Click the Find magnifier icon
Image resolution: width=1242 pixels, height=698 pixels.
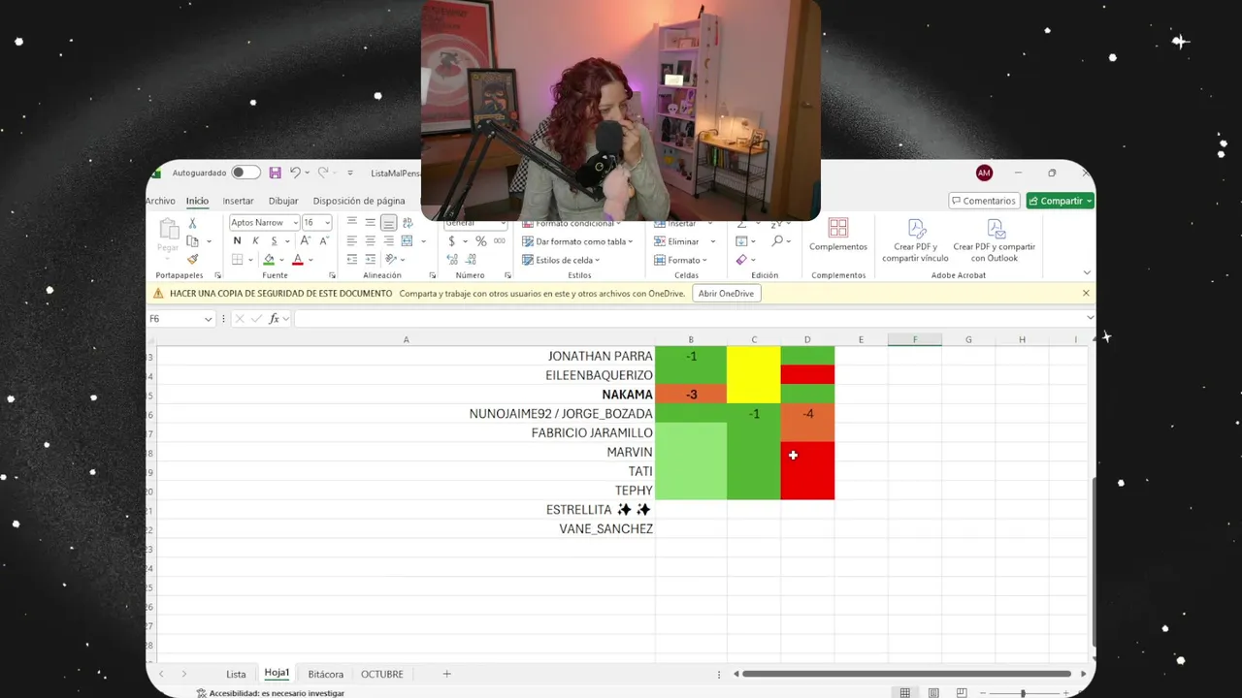tap(777, 241)
